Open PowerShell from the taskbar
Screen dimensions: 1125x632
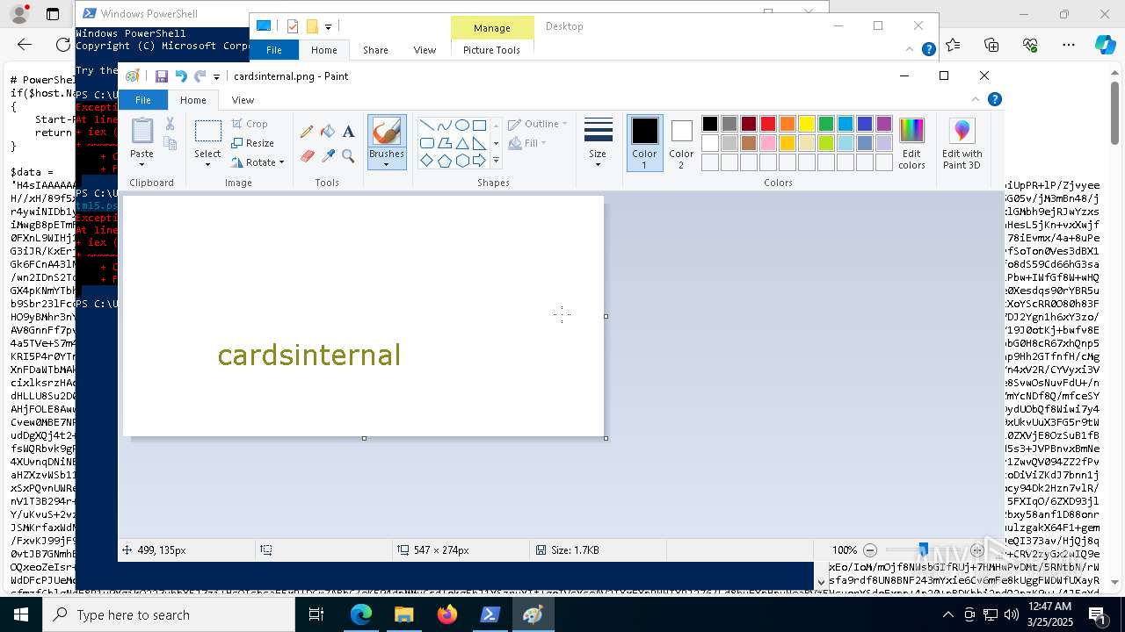[490, 615]
